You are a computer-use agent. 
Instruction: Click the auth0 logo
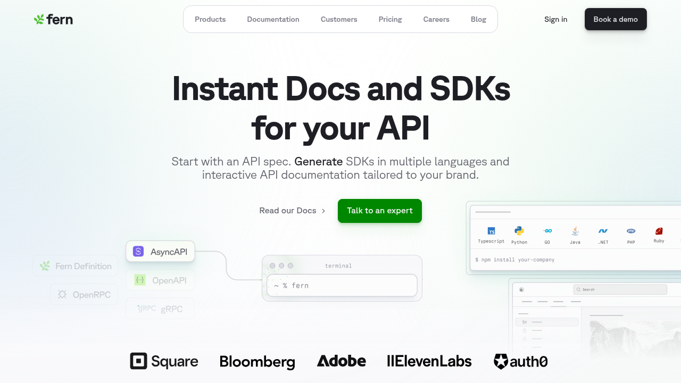tap(520, 362)
